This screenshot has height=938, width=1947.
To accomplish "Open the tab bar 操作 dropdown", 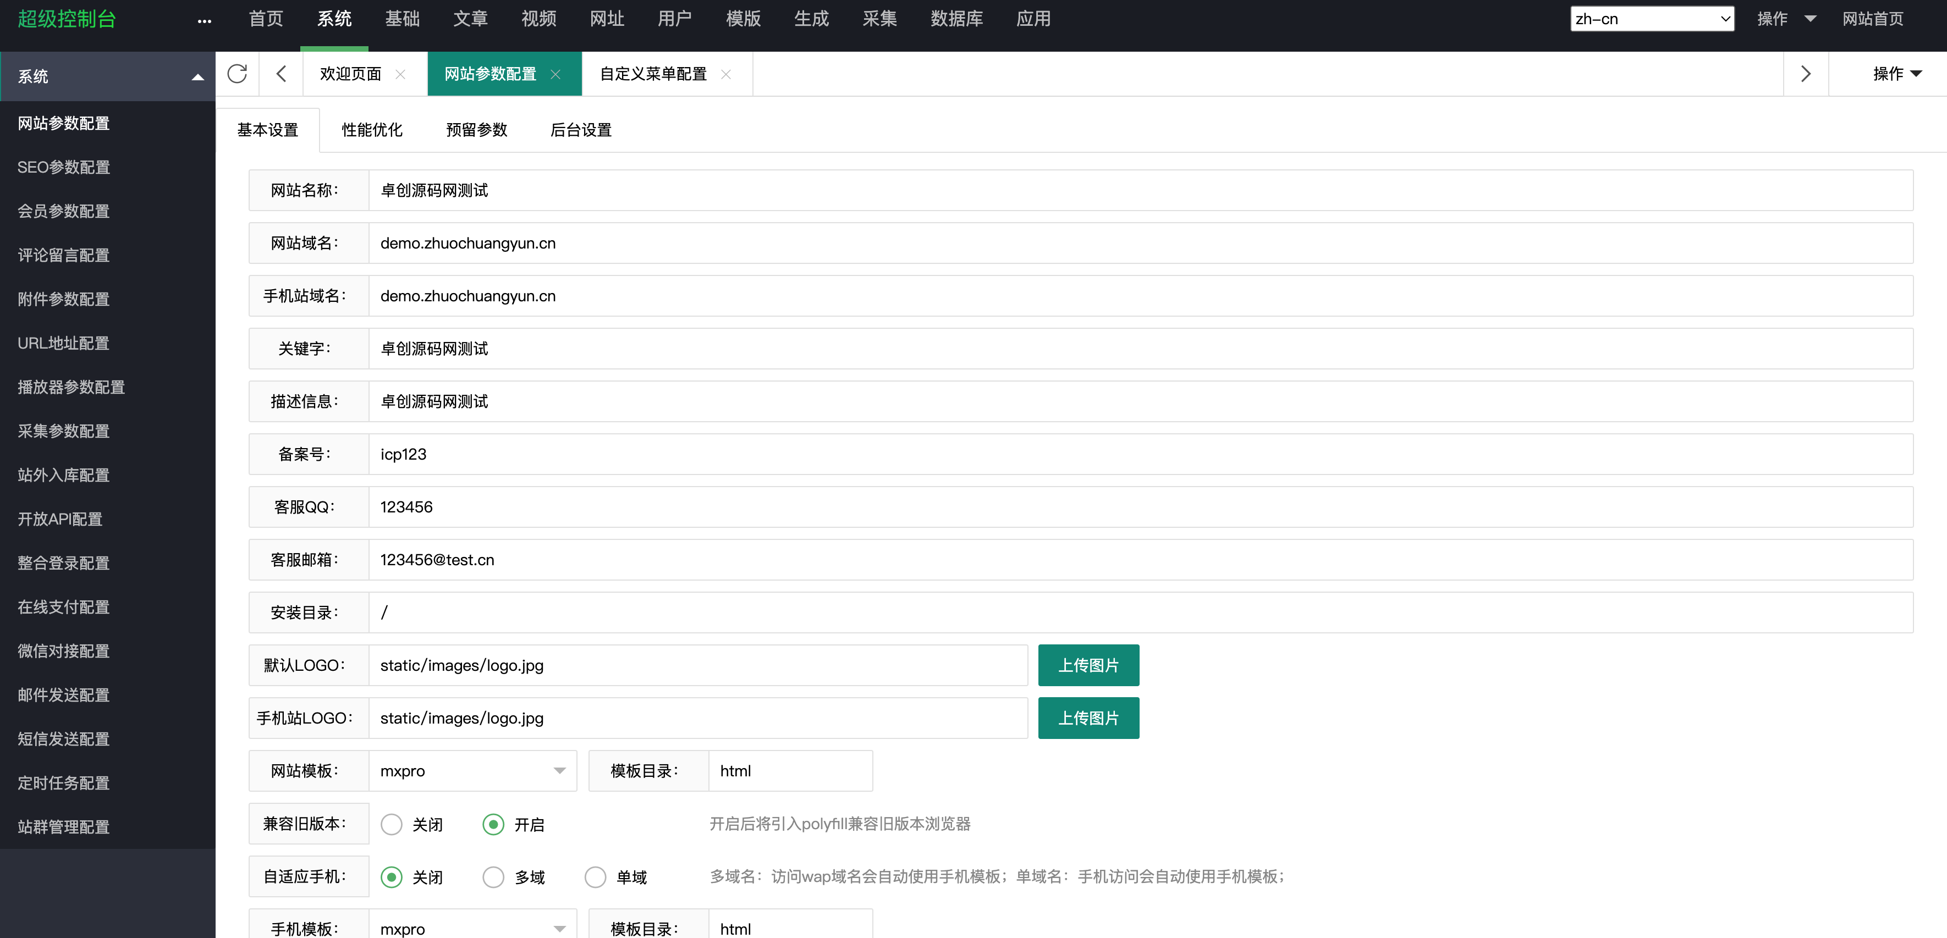I will (1896, 73).
